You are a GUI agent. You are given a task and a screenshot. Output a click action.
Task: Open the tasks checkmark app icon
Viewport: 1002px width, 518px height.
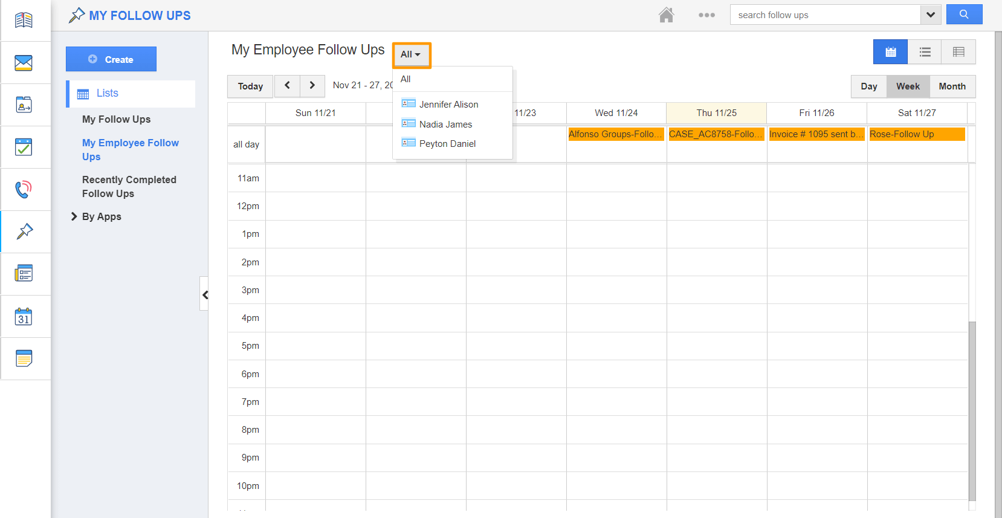pos(24,147)
